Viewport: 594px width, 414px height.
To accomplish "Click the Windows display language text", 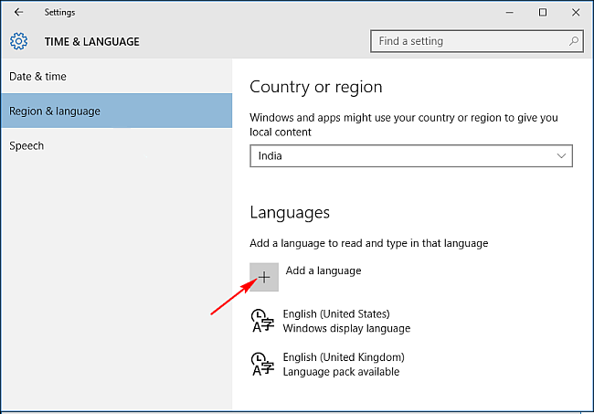I will [x=346, y=328].
